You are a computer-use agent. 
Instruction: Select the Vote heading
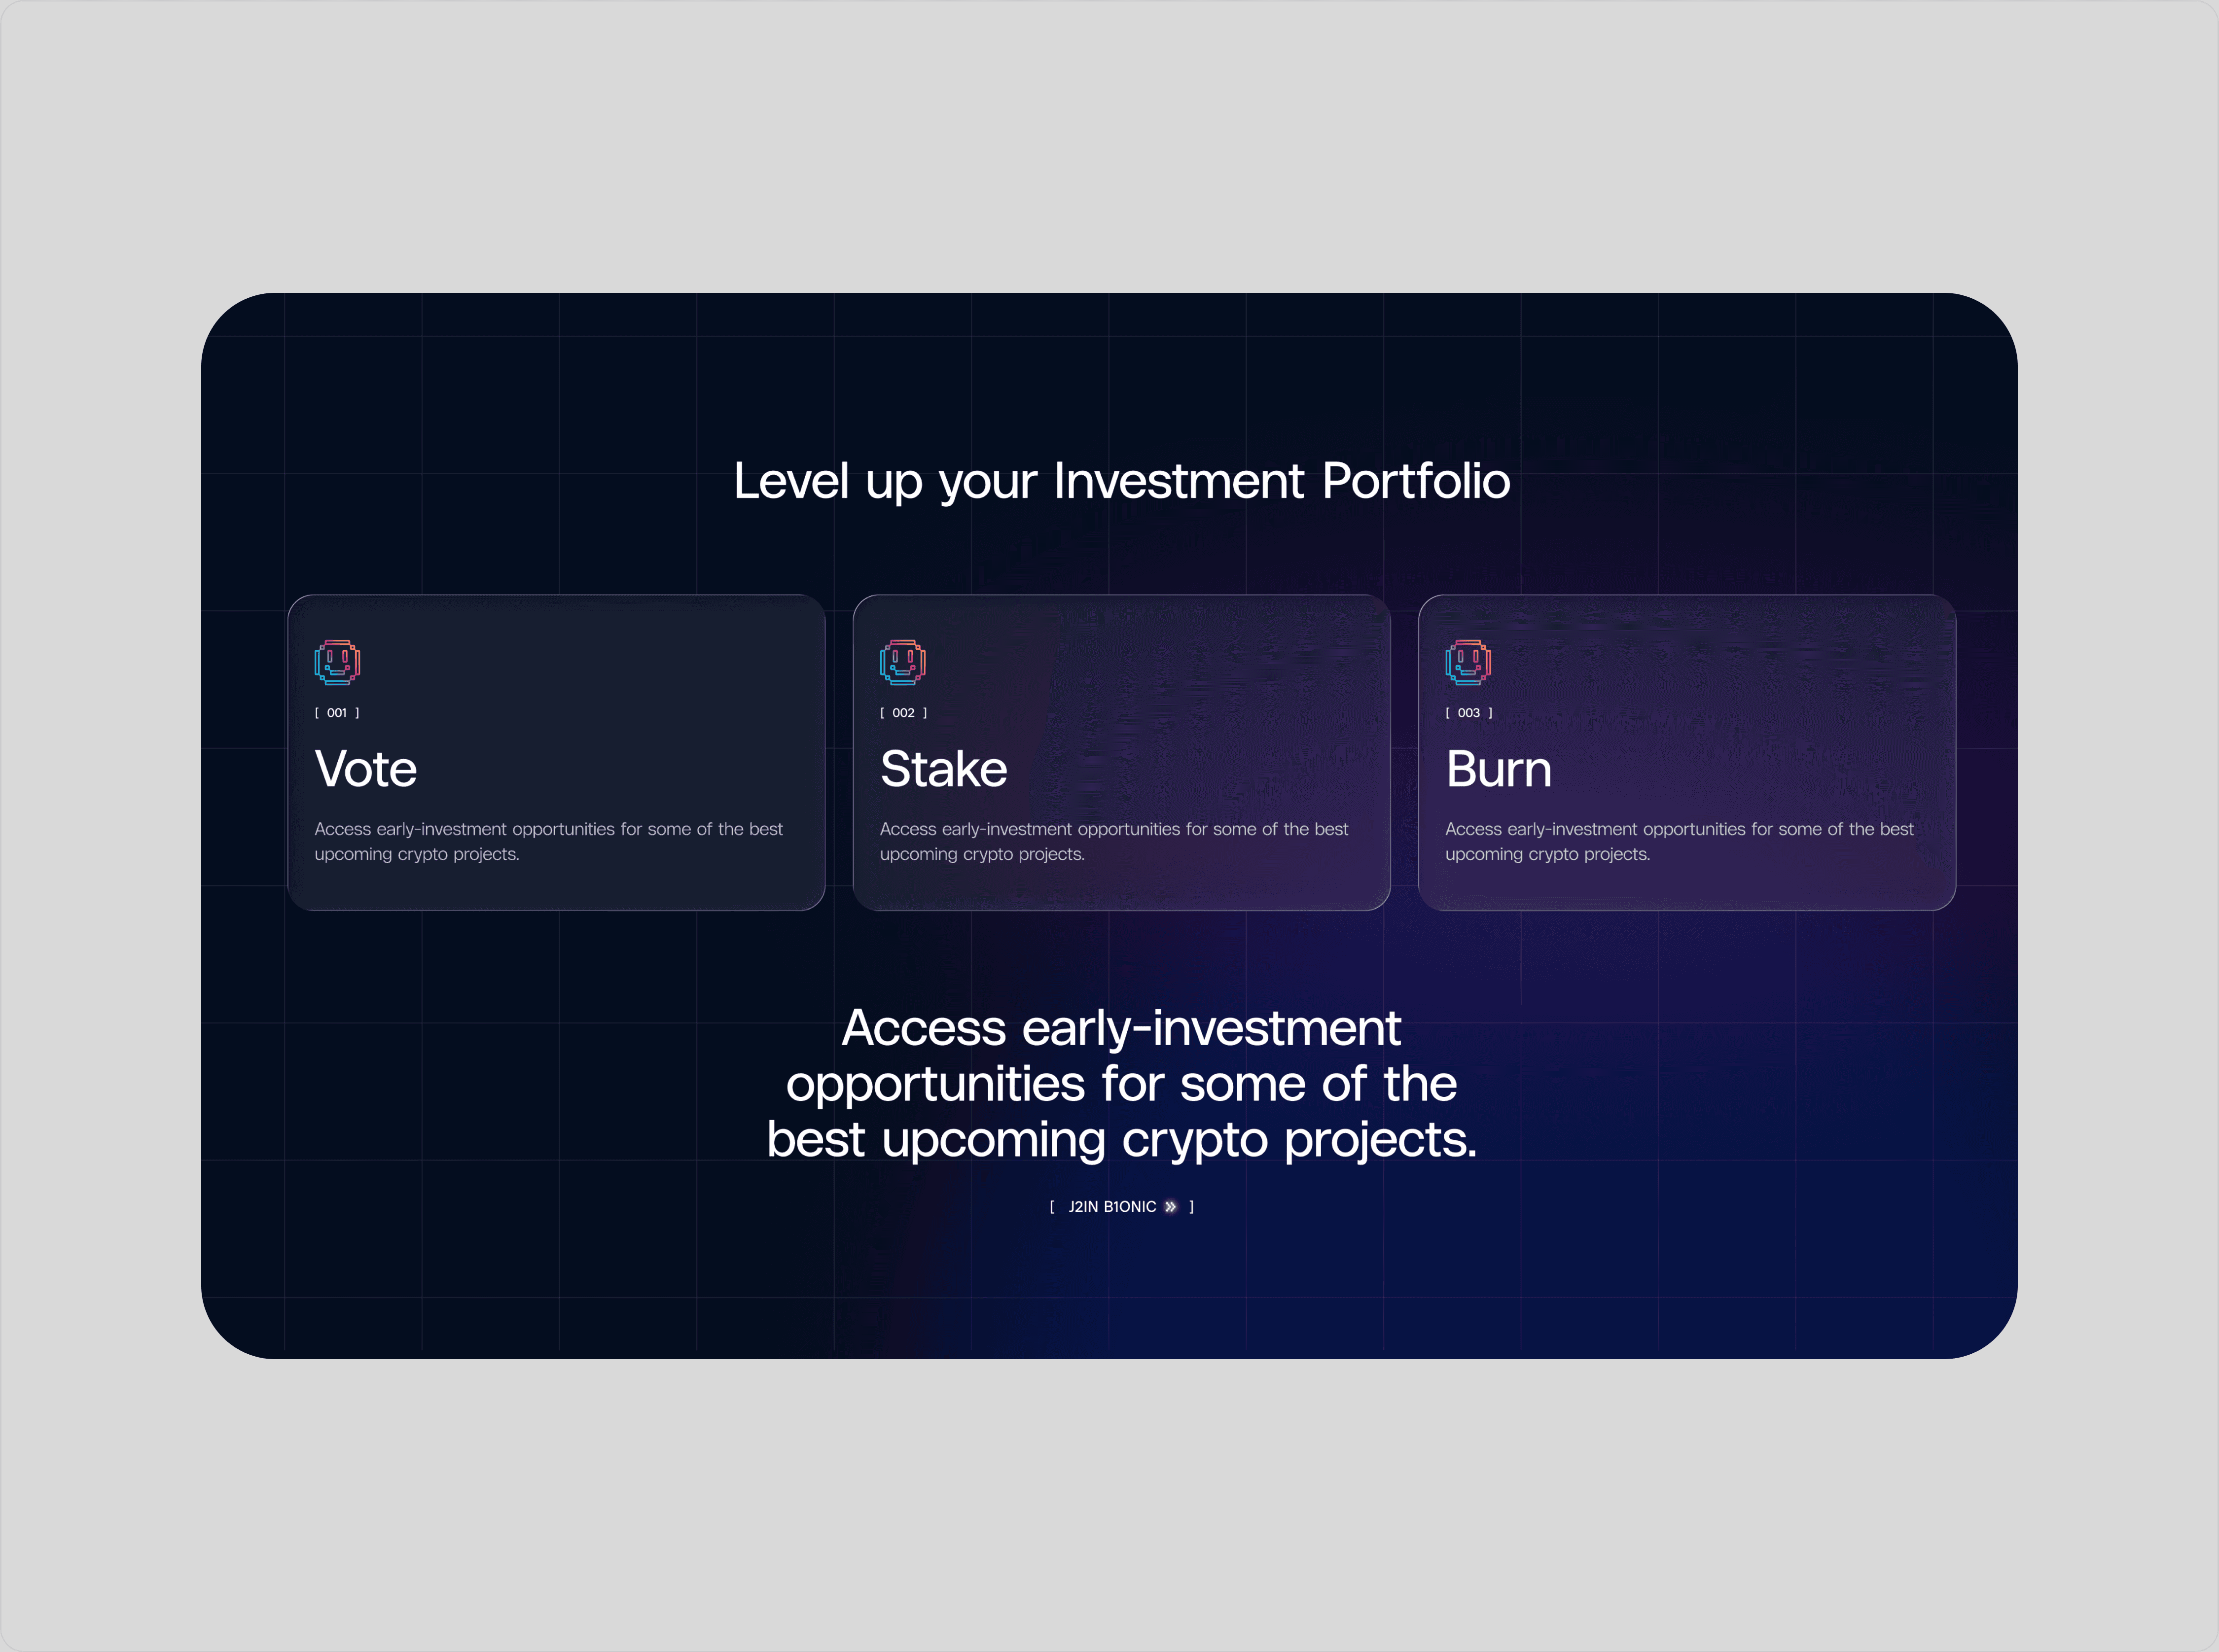366,769
